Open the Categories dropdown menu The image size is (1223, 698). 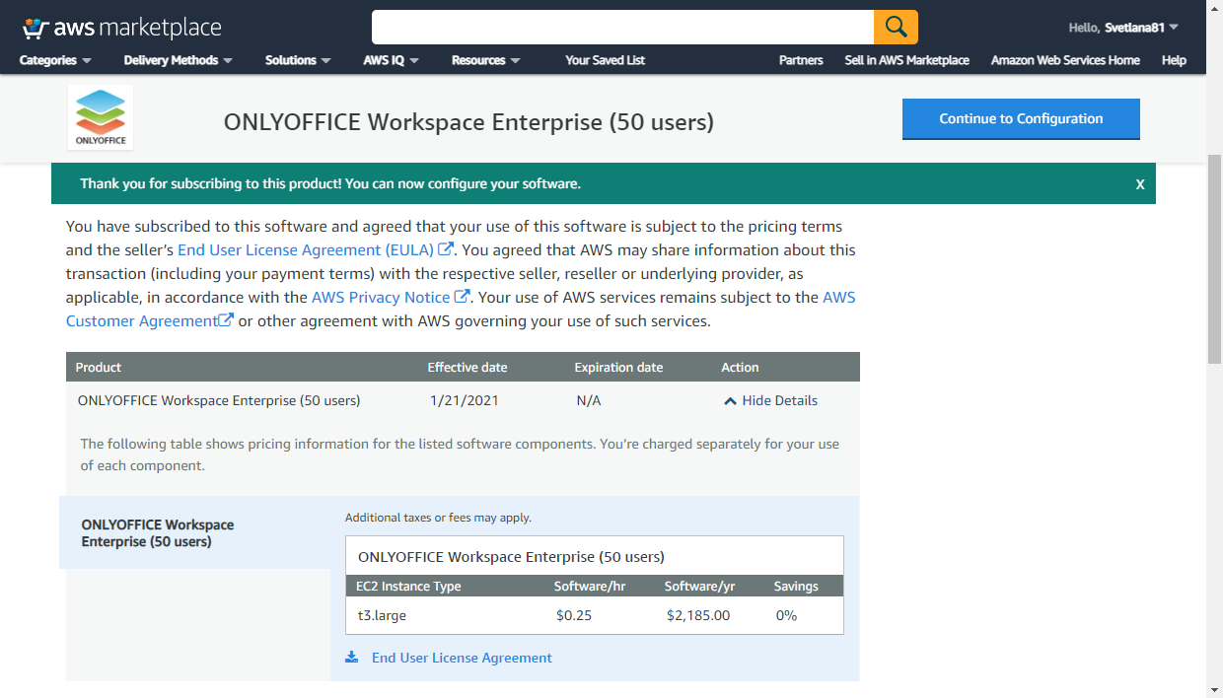pyautogui.click(x=55, y=60)
